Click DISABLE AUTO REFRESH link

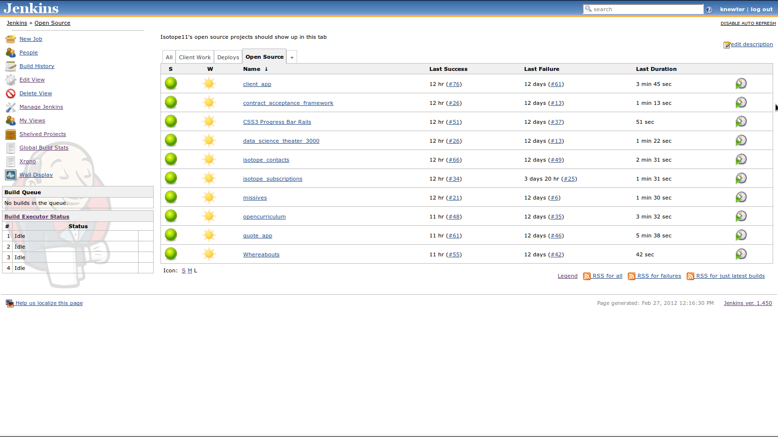[x=748, y=23]
